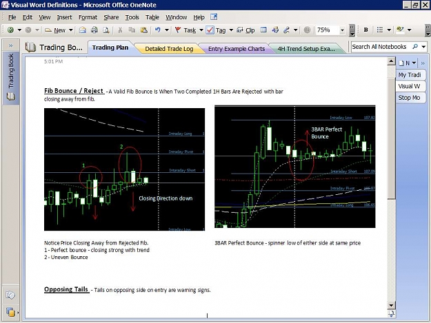Click the Cut scissors icon
The width and height of the screenshot is (431, 323).
pyautogui.click(x=120, y=30)
